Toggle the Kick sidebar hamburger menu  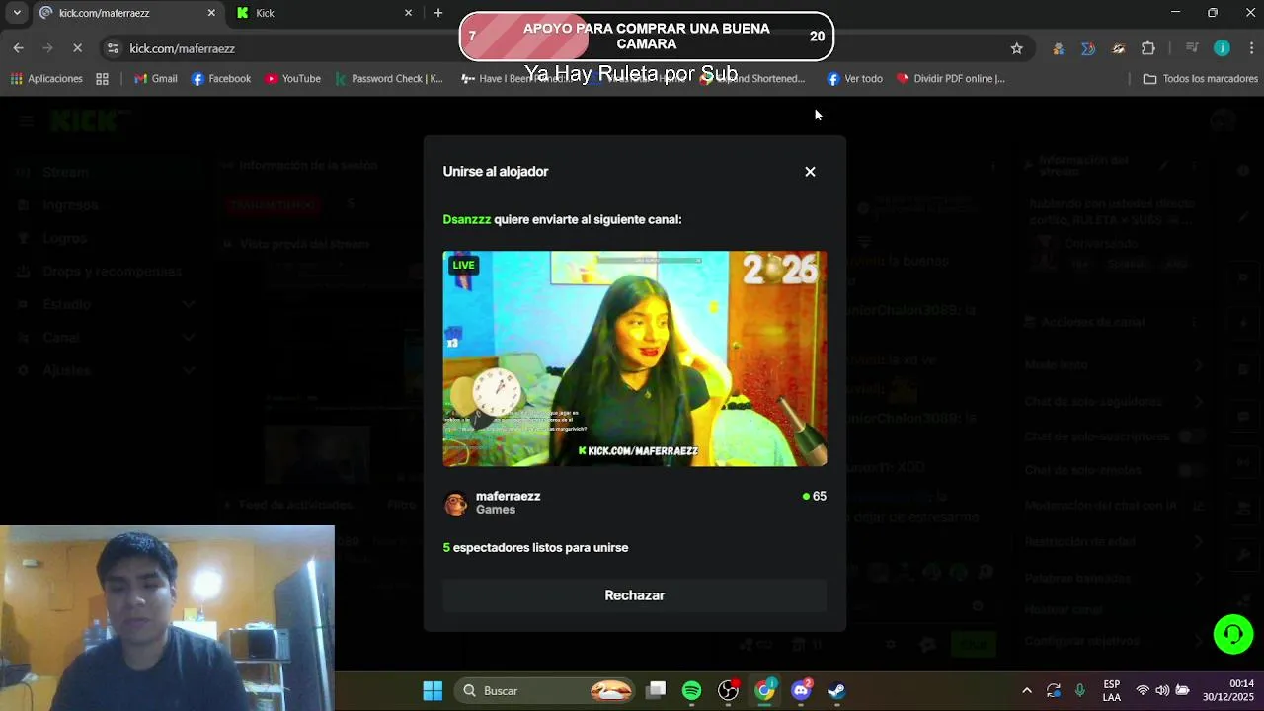coord(26,120)
